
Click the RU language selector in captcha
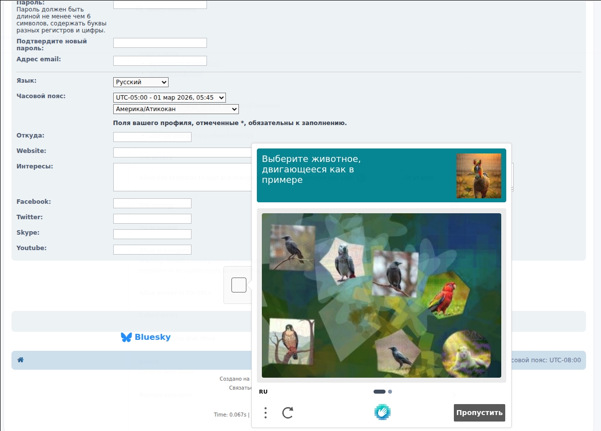(x=263, y=392)
